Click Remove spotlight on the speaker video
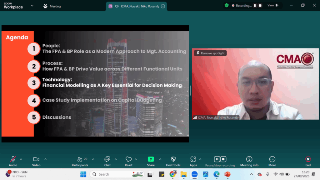This screenshot has width=320, height=180. [x=210, y=53]
